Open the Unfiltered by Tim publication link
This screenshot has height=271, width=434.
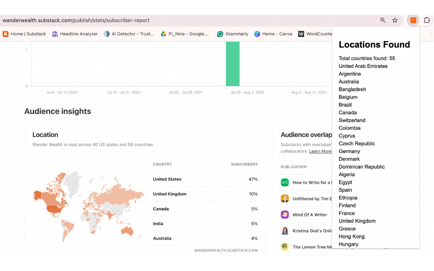pos(312,199)
